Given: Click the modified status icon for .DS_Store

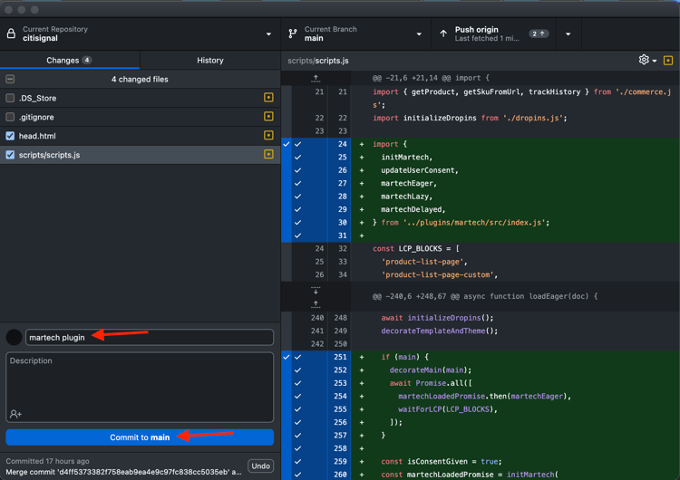Looking at the screenshot, I should coord(268,98).
